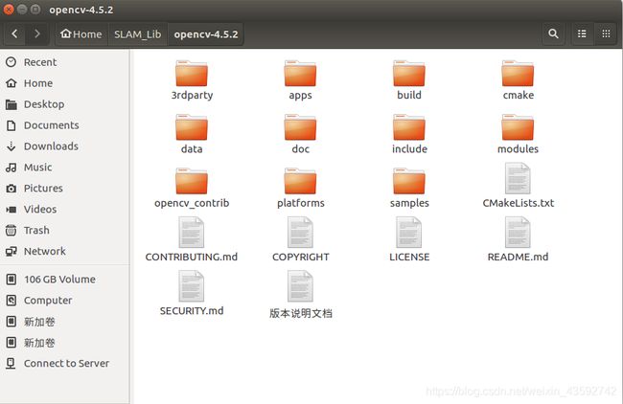The height and width of the screenshot is (404, 623).
Task: Open Recent in the sidebar
Action: pos(64,62)
